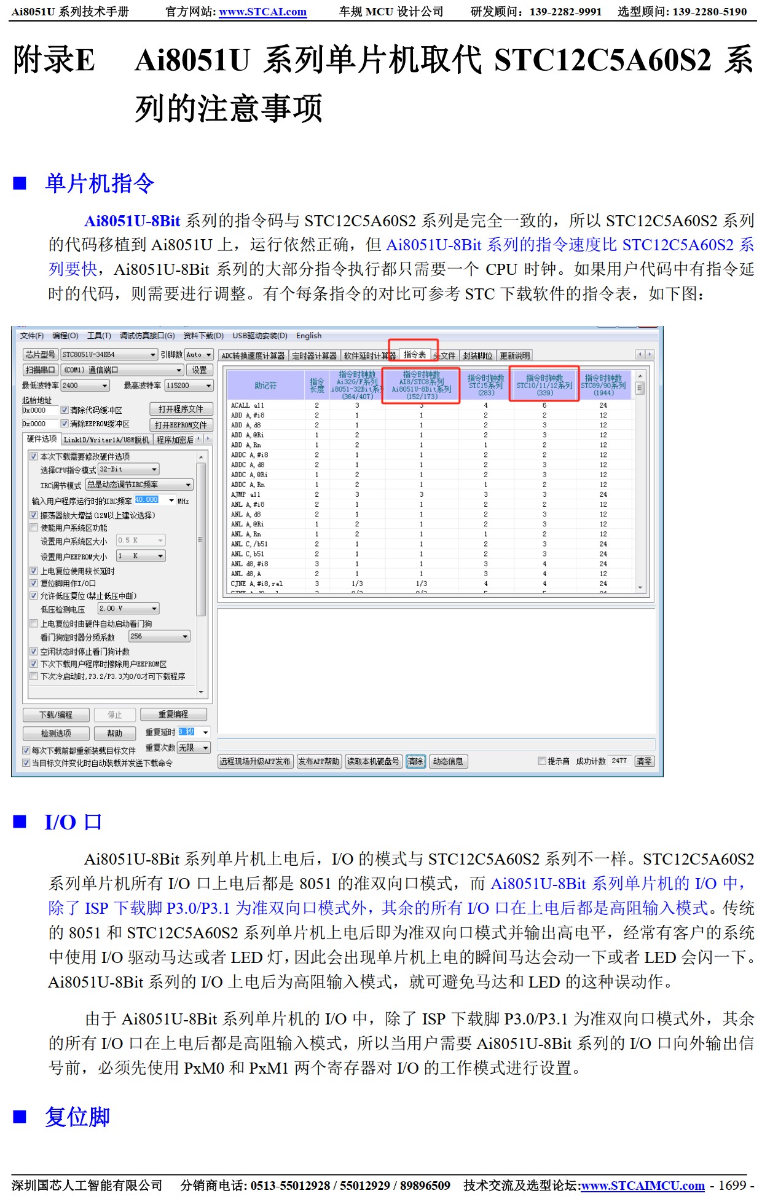This screenshot has height=1196, width=762.
Task: Toggle 复位脚用作I/O口 checkbox
Action: pos(34,584)
